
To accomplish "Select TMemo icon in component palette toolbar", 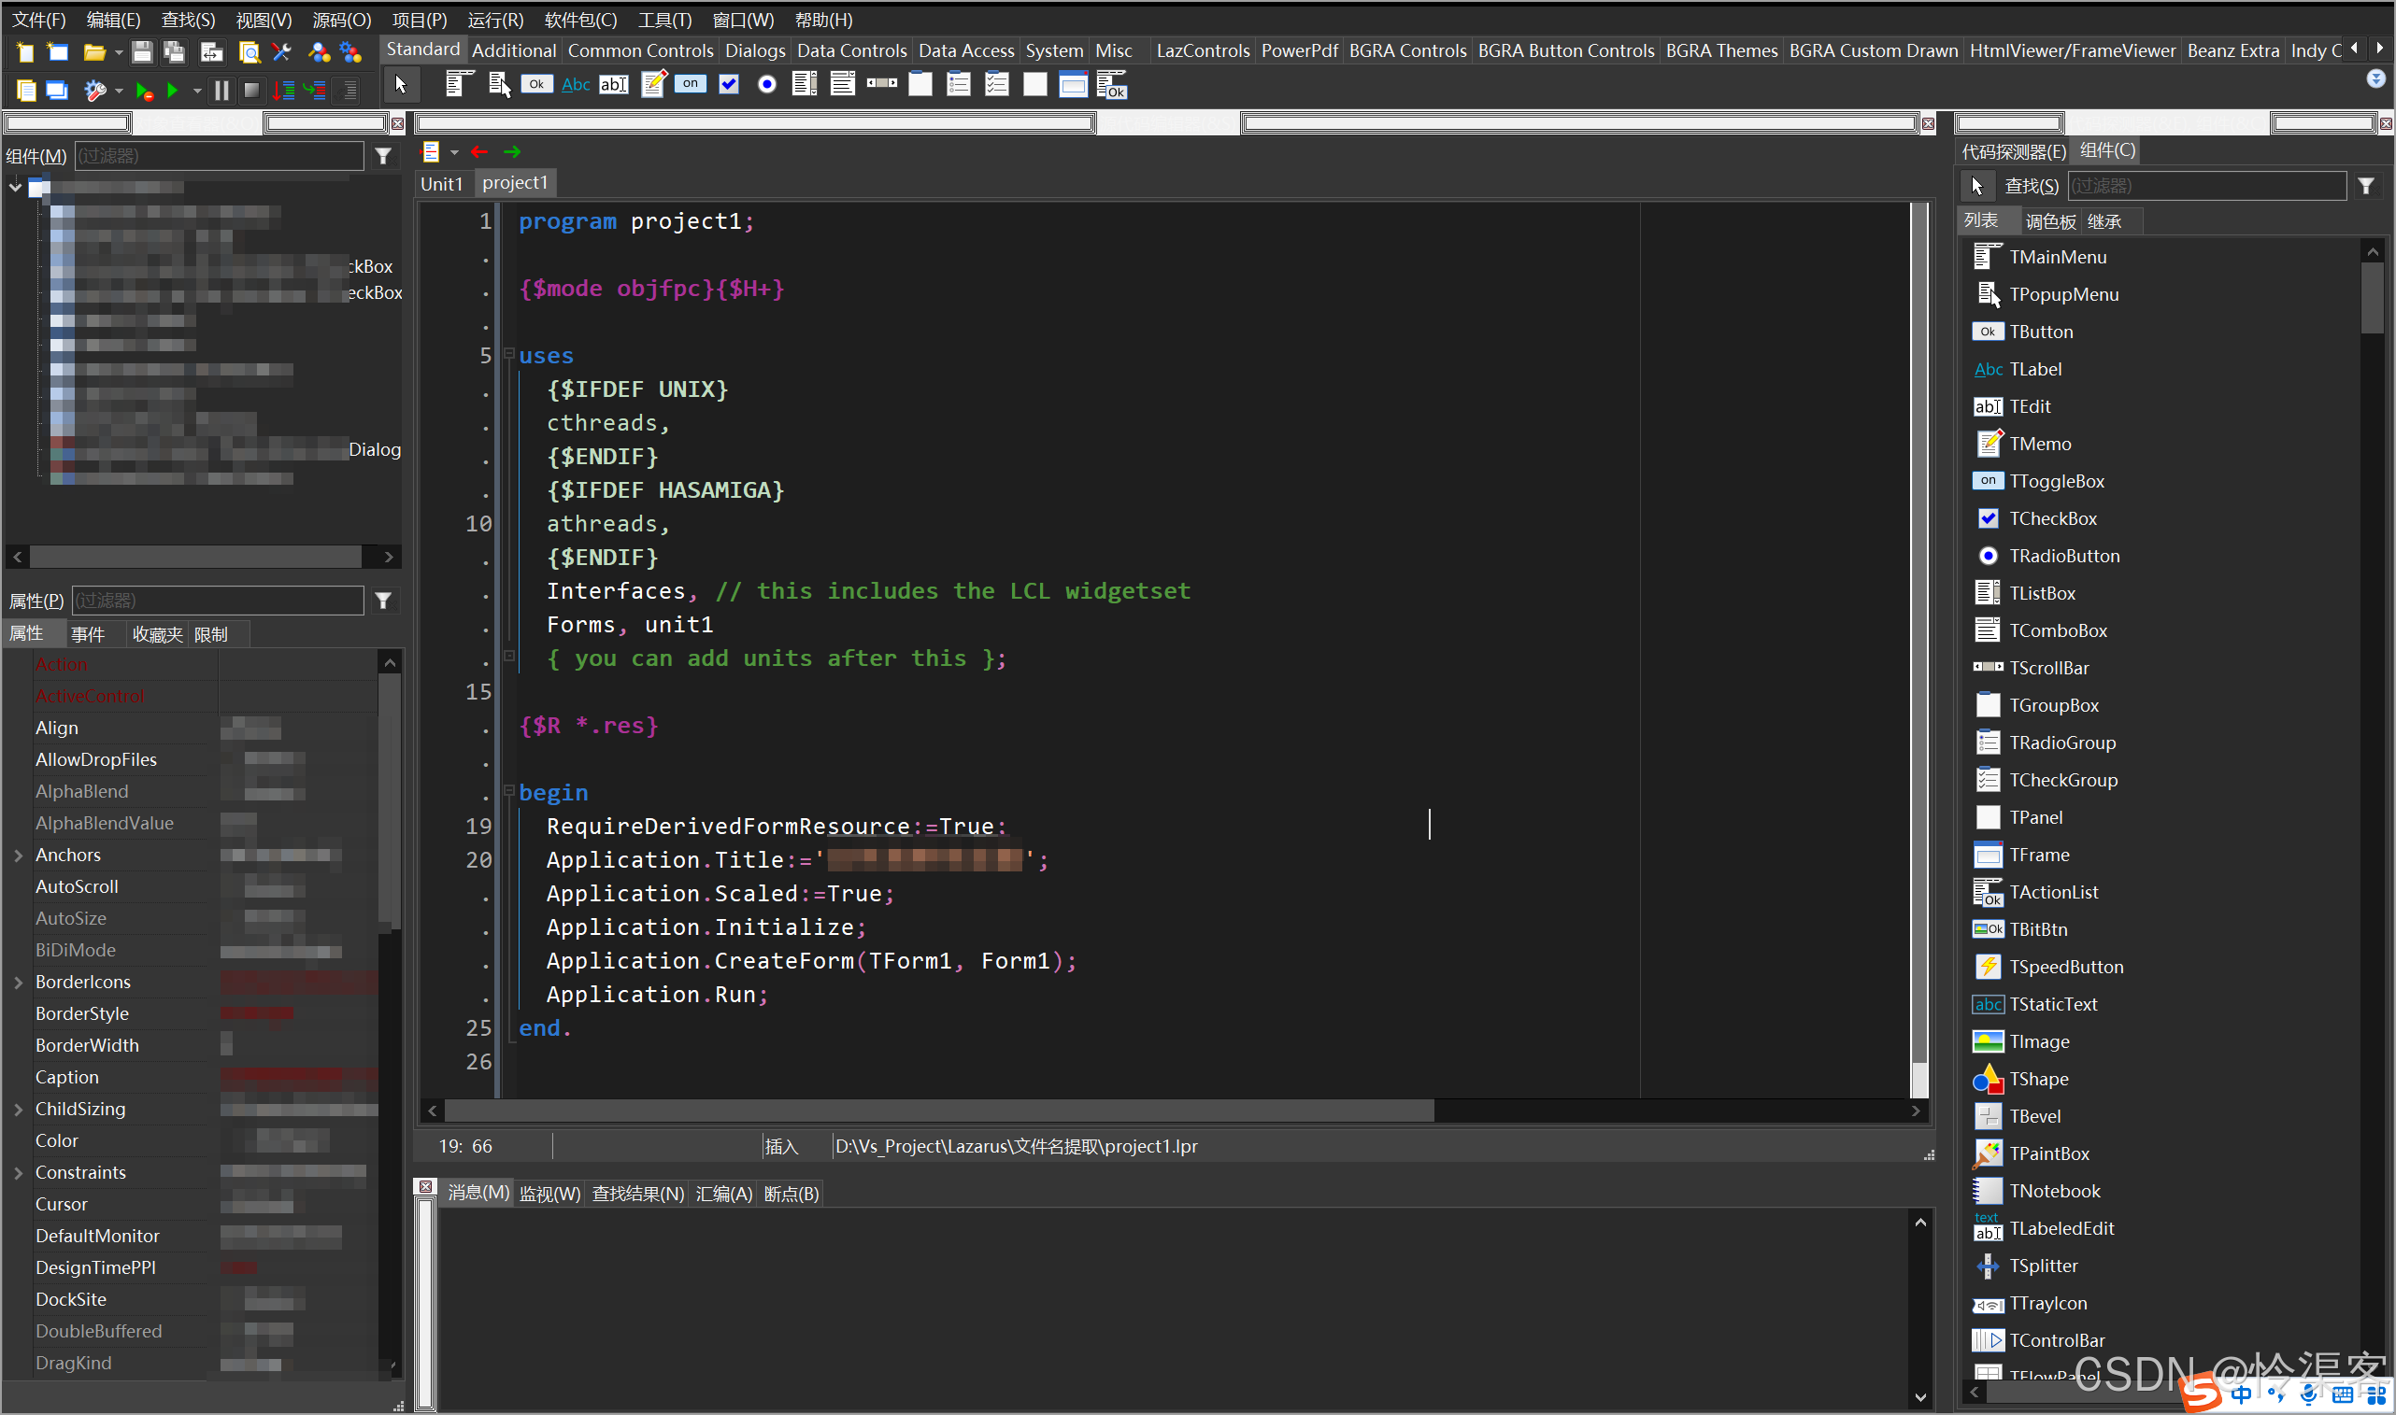I will point(653,85).
